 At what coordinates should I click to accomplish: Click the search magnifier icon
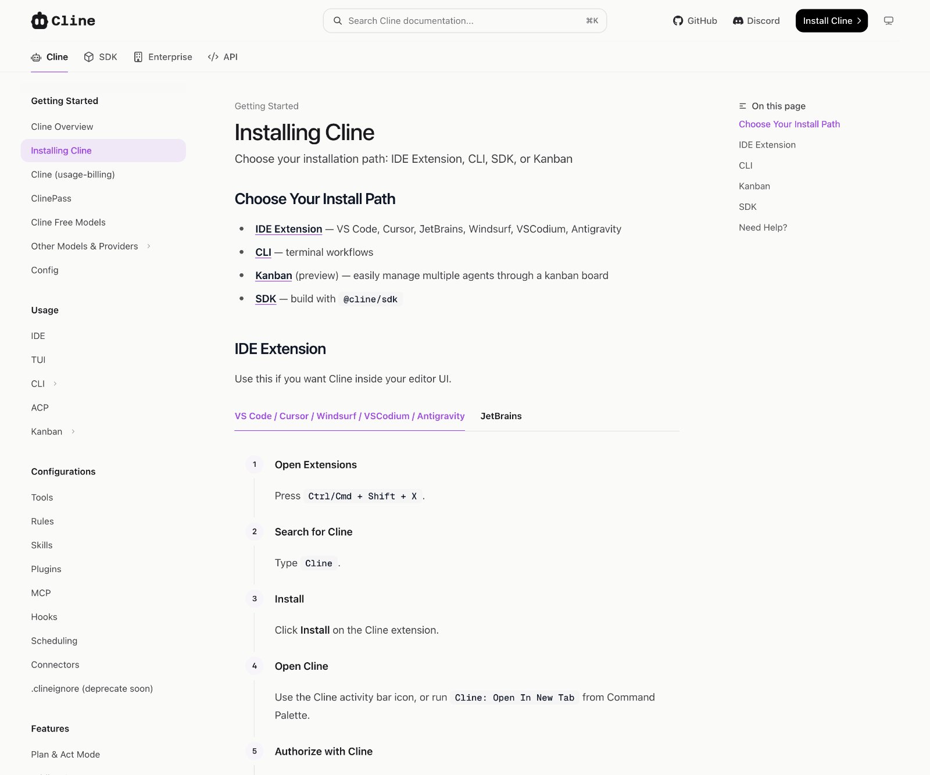(x=338, y=21)
